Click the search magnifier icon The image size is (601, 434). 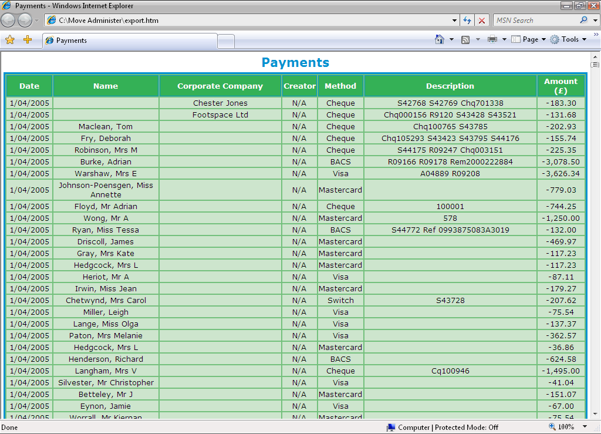583,20
